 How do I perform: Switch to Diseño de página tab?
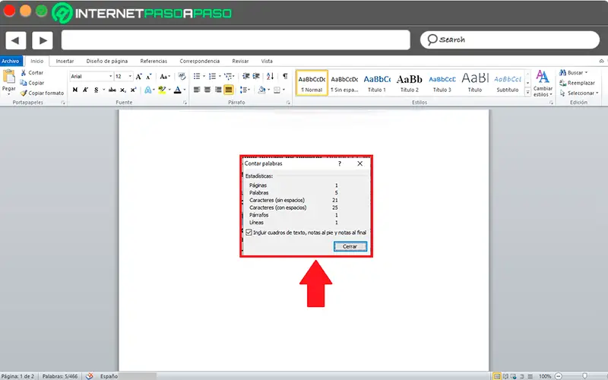click(x=107, y=61)
